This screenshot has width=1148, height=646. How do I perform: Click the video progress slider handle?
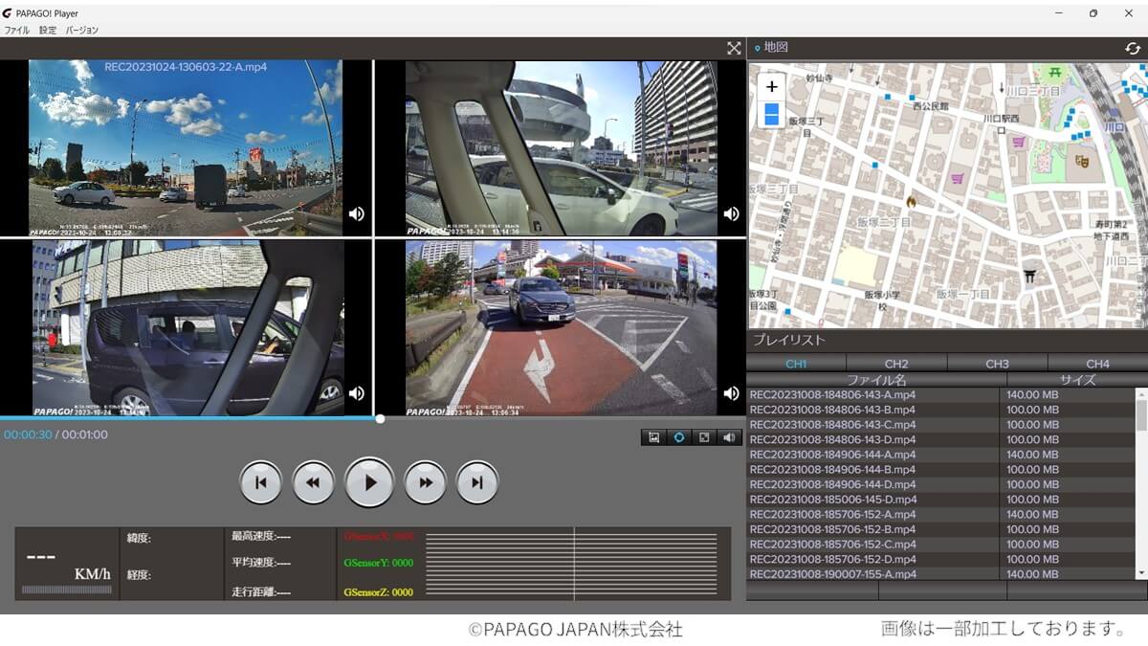[380, 418]
